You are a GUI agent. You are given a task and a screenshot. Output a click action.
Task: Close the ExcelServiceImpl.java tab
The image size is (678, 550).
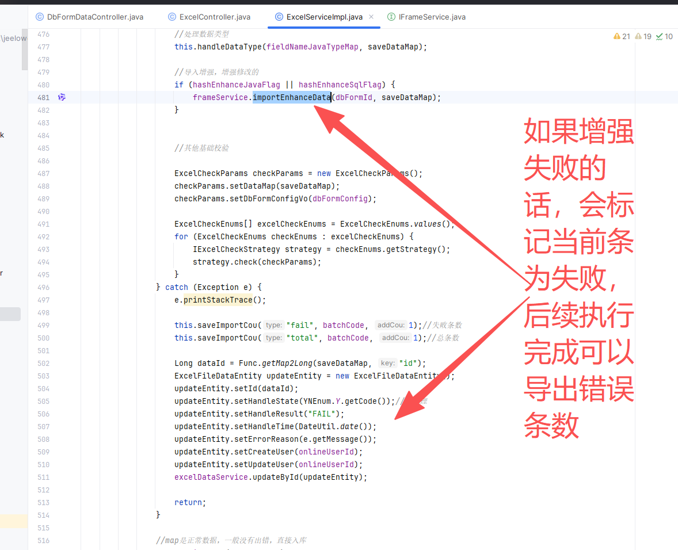pos(371,17)
